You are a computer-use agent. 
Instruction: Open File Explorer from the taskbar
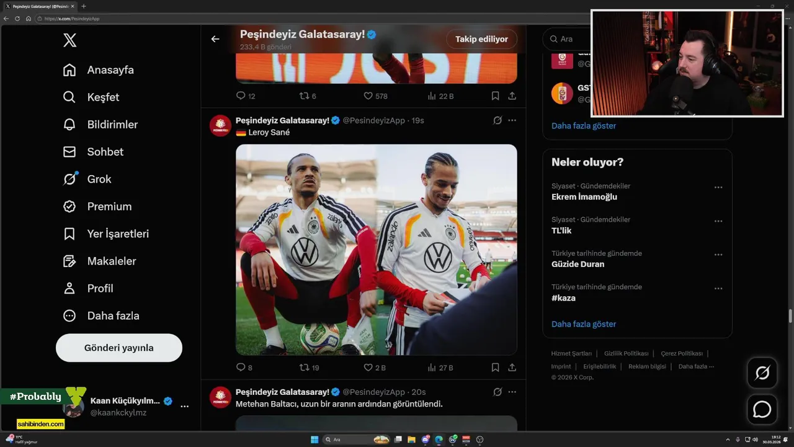412,440
